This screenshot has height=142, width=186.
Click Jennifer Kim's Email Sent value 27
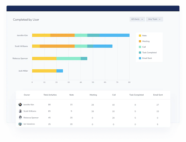158,105
